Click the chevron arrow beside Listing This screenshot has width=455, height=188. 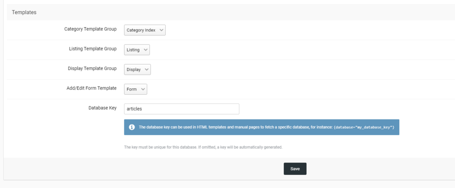(x=146, y=49)
